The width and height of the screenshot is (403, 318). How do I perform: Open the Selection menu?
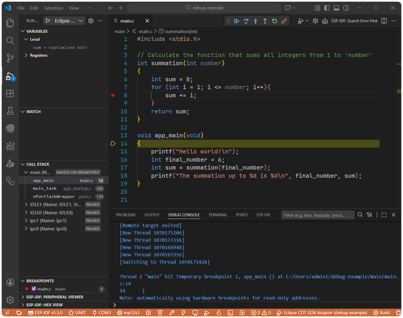point(53,8)
